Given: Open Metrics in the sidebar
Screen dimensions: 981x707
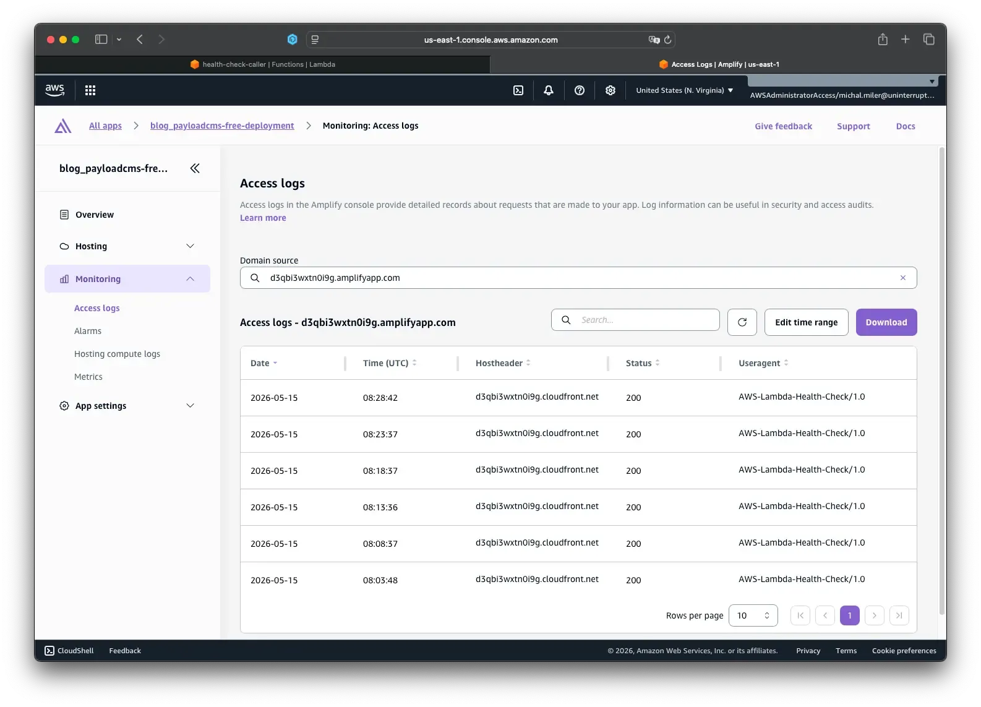Looking at the screenshot, I should [x=88, y=377].
